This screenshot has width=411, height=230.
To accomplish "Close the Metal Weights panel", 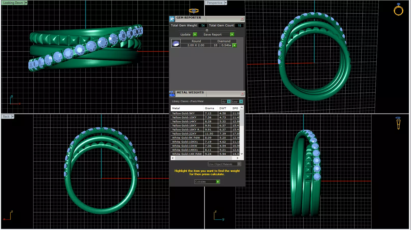I will click(242, 94).
